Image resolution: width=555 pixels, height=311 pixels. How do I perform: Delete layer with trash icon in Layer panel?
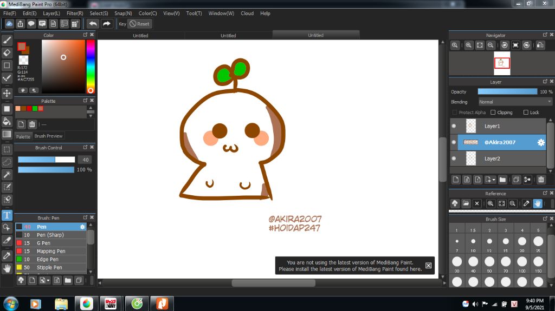(541, 180)
